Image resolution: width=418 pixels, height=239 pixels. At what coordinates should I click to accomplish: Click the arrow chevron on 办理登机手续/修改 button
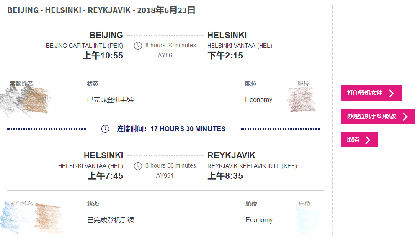405,117
